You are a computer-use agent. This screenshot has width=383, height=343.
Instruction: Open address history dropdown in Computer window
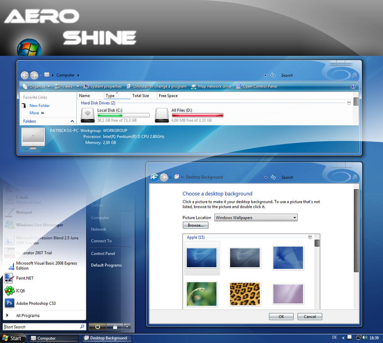pos(265,75)
